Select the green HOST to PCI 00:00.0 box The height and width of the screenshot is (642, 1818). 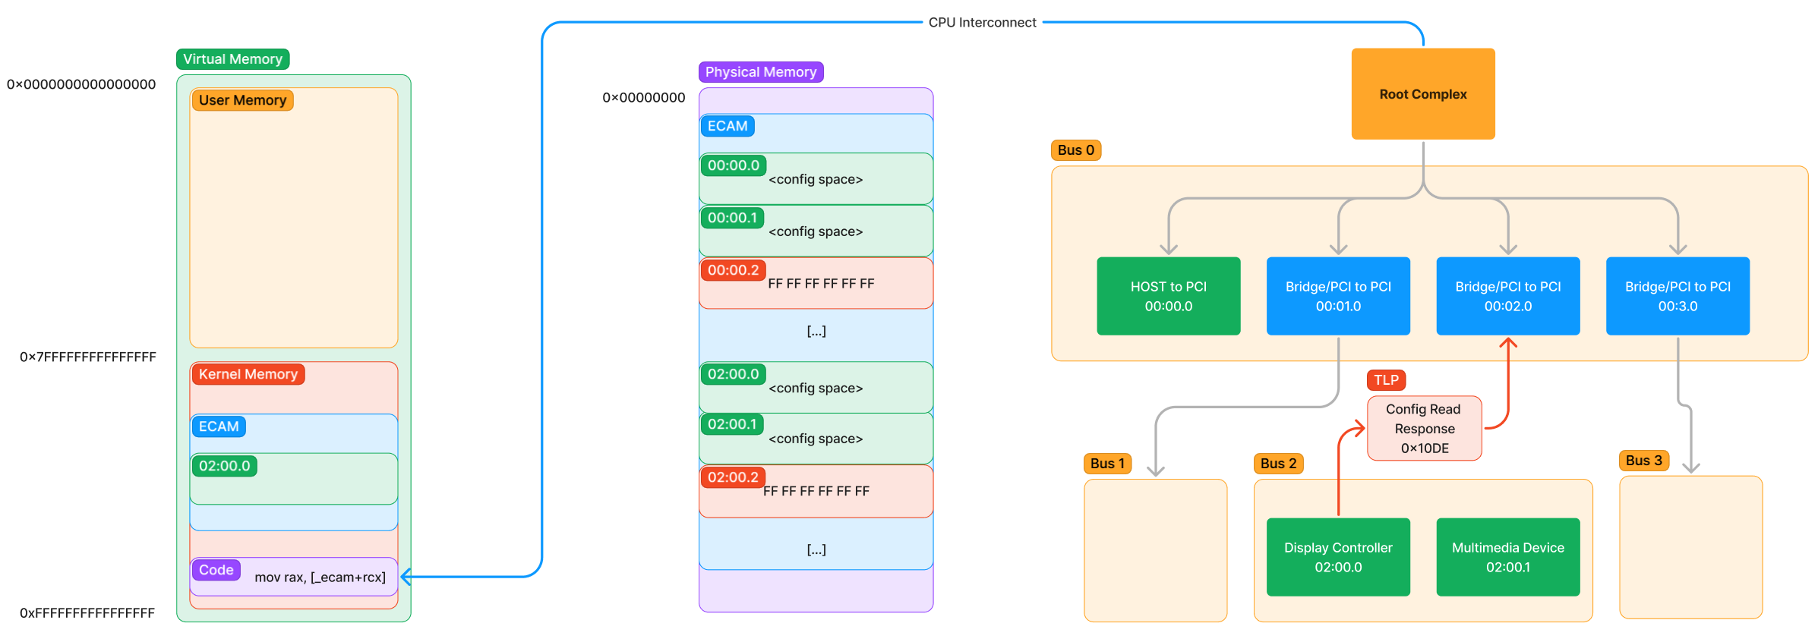pos(1168,296)
